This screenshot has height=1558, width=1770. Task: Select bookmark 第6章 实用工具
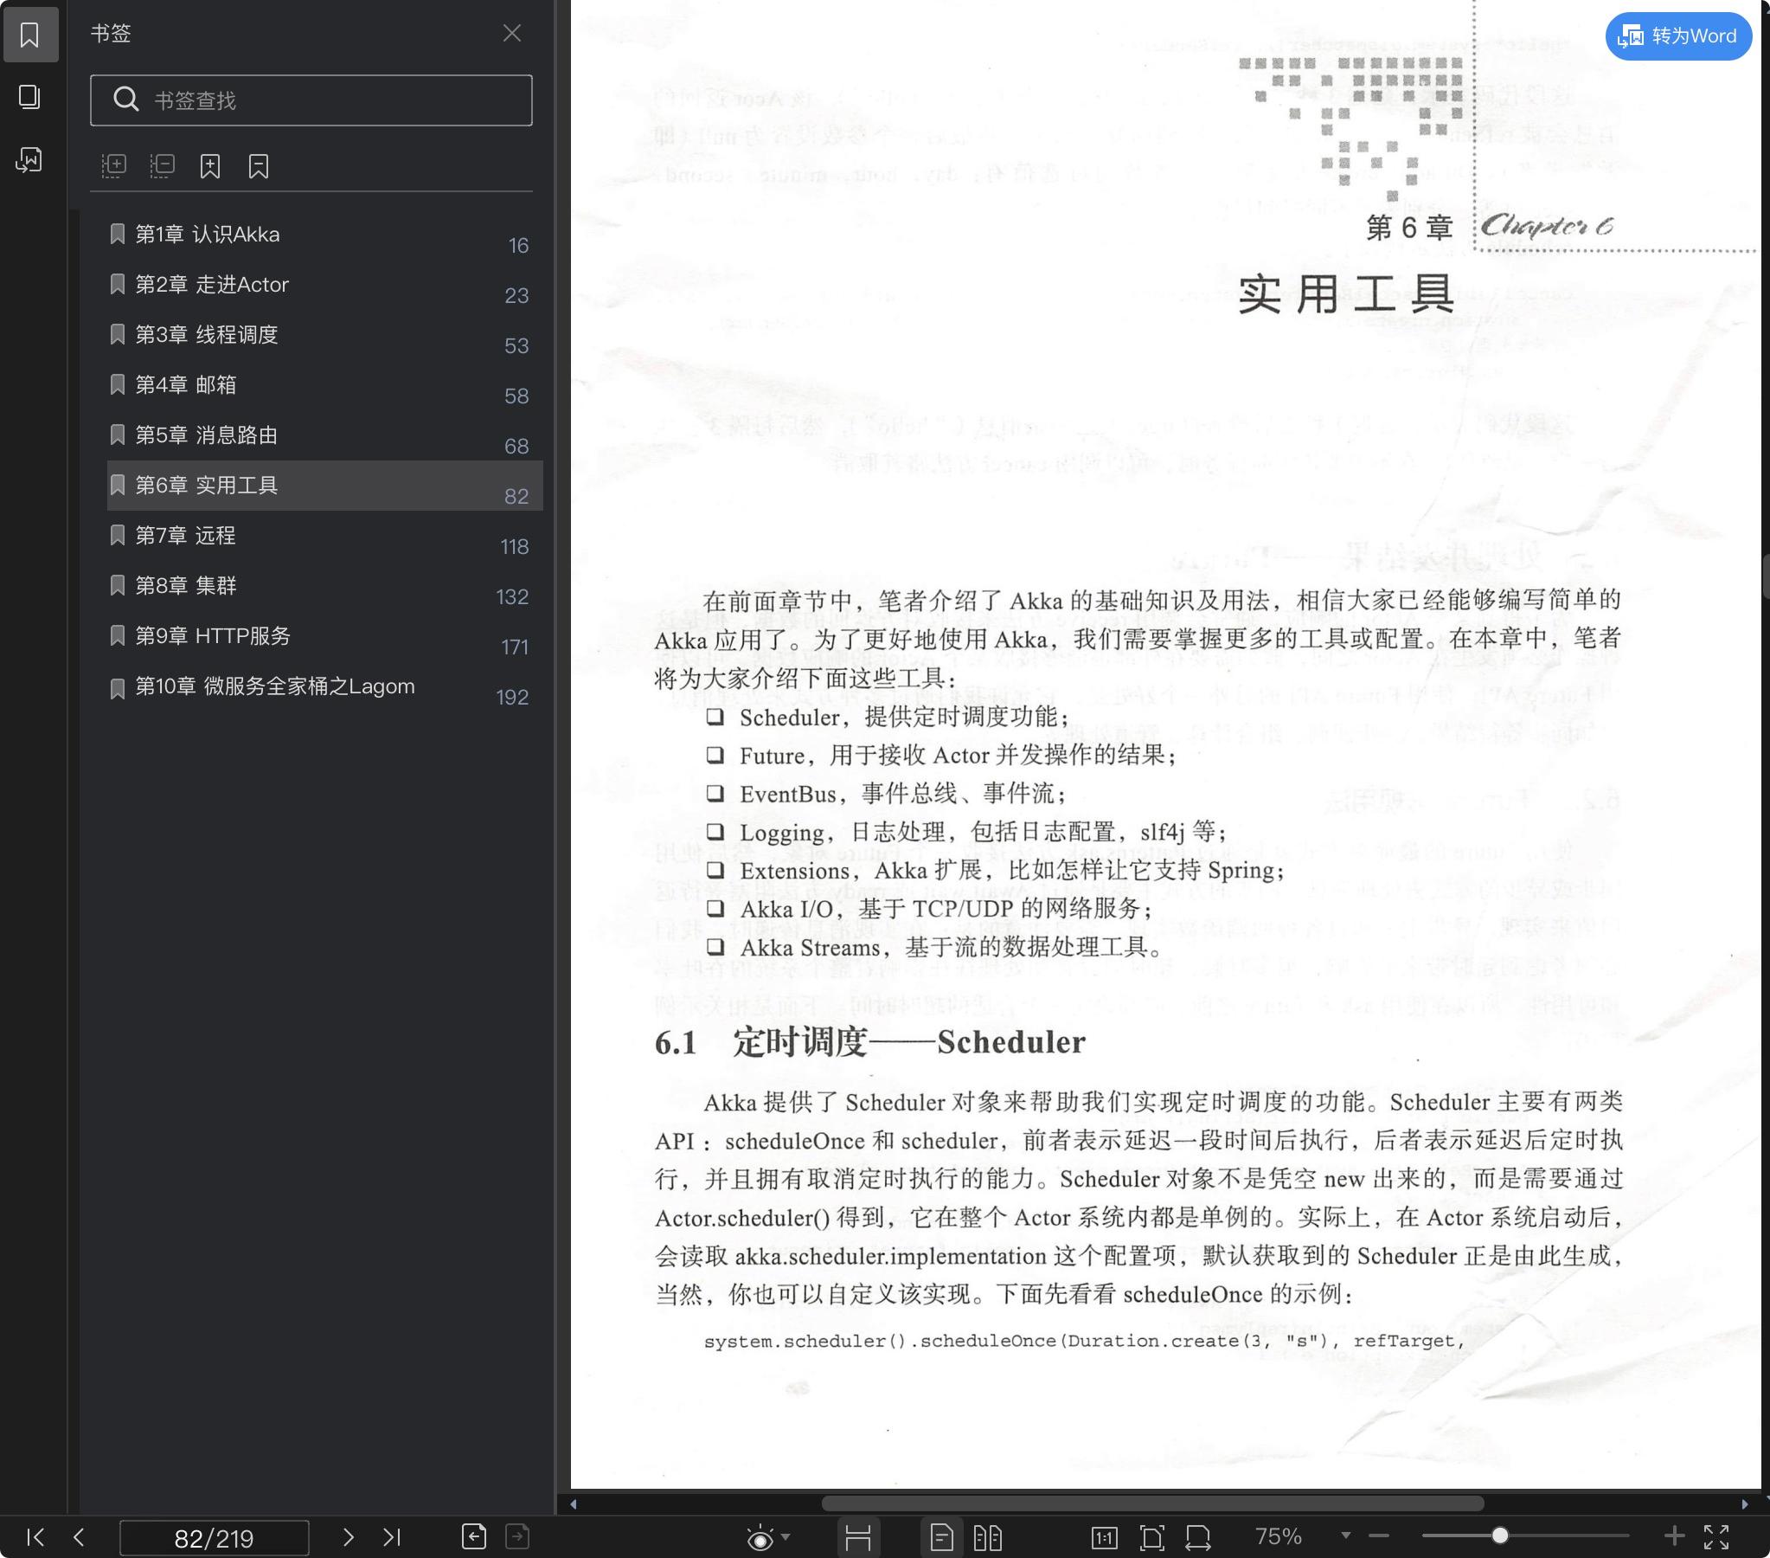(324, 486)
